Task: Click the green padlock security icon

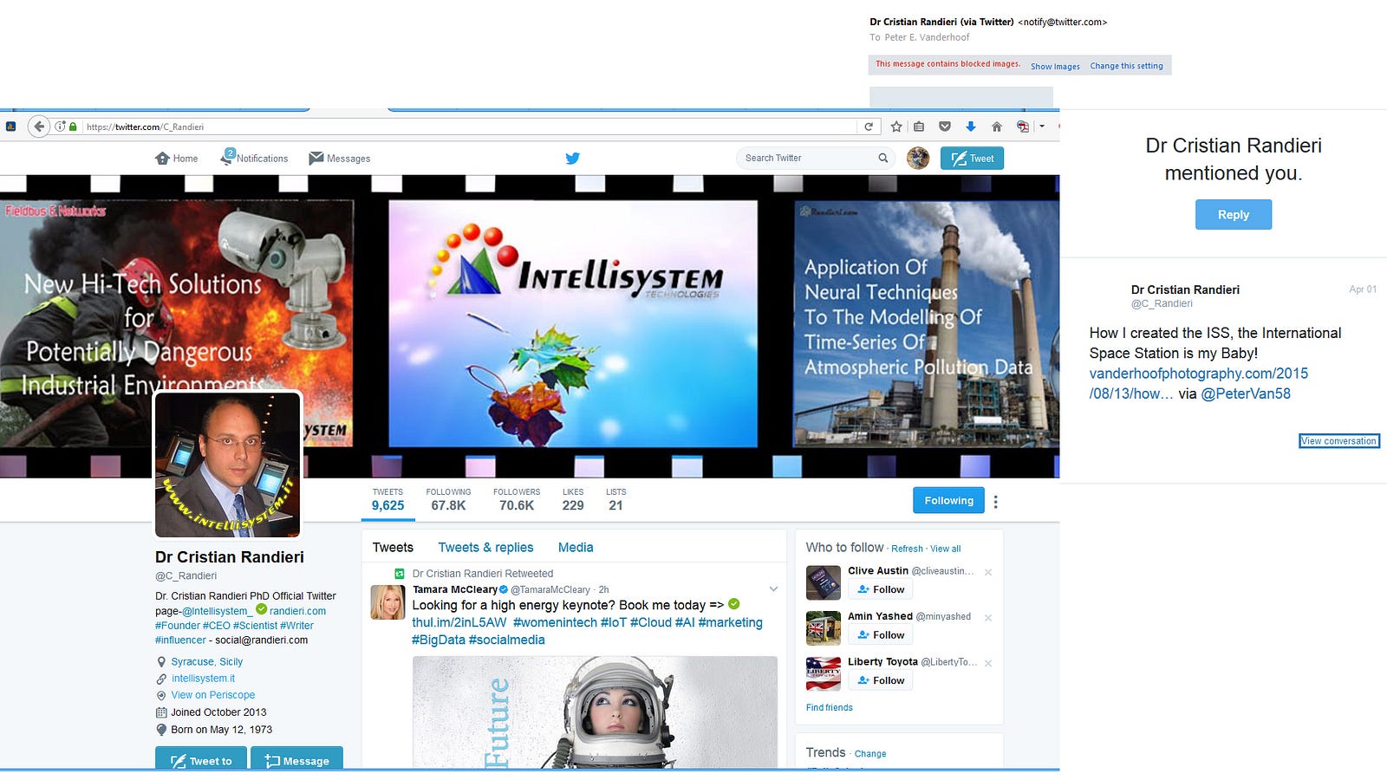Action: click(x=73, y=127)
